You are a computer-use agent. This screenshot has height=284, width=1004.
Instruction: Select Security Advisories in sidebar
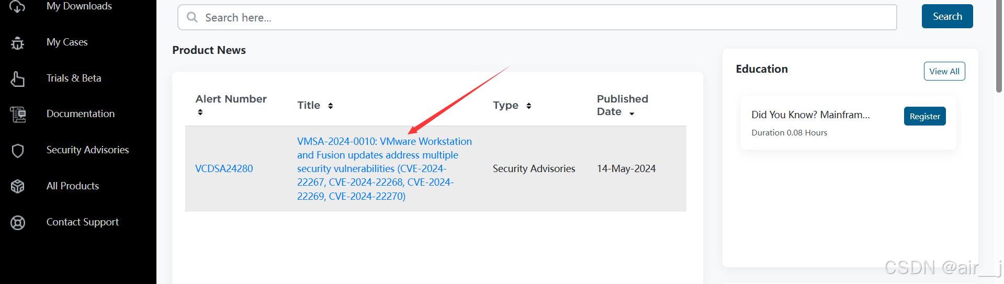(87, 150)
